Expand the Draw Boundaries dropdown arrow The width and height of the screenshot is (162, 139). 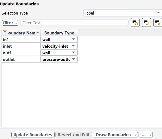click(x=135, y=135)
